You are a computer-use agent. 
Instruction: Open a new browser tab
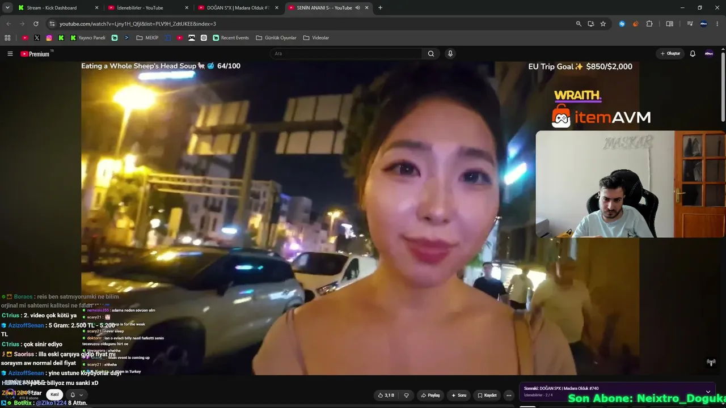tap(380, 8)
